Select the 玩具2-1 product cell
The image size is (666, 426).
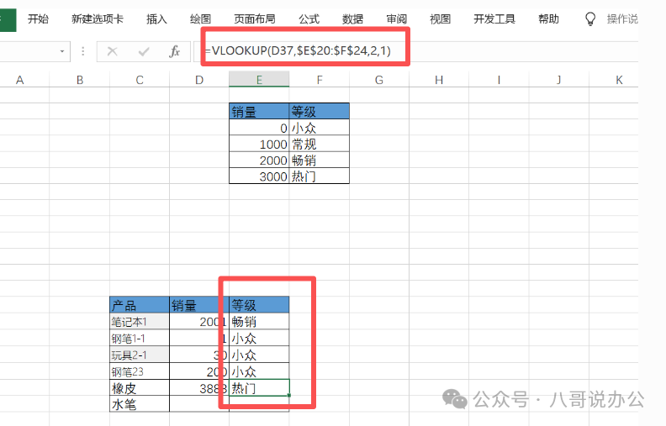pos(140,355)
